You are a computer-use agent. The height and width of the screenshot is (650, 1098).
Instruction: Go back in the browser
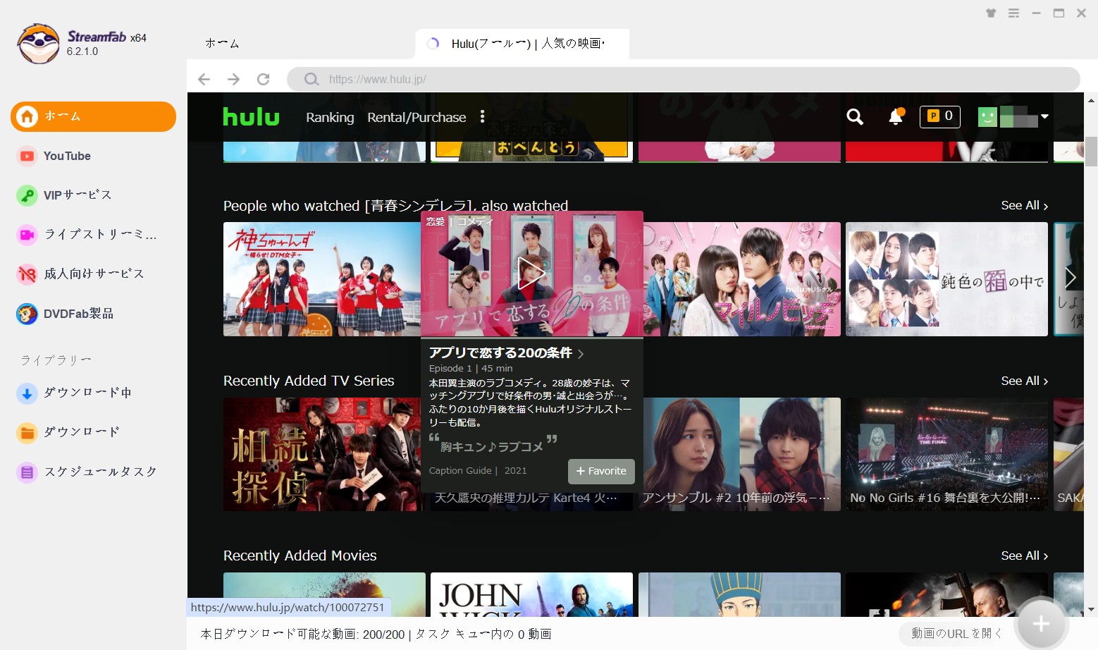pos(204,79)
